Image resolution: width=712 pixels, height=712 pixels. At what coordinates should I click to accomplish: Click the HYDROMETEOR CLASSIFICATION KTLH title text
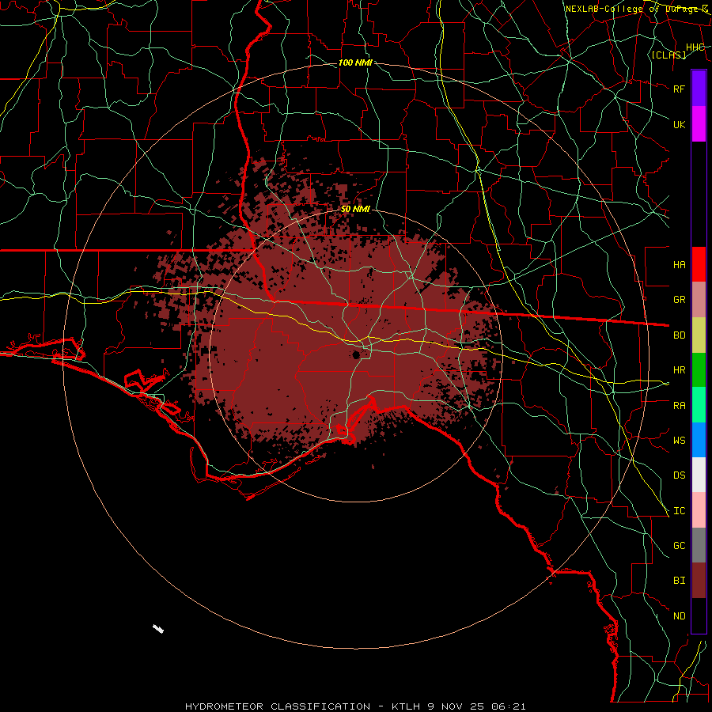[x=355, y=706]
